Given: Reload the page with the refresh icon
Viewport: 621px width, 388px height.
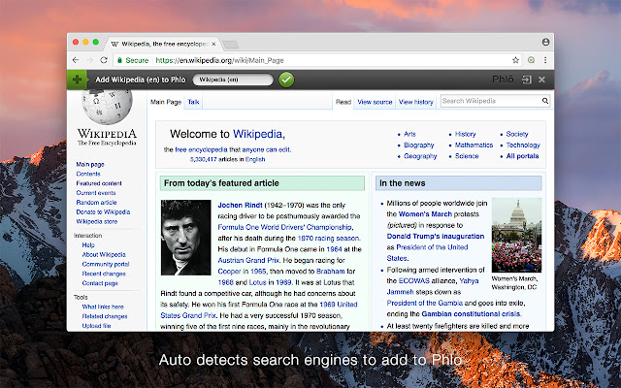Looking at the screenshot, I should click(104, 60).
